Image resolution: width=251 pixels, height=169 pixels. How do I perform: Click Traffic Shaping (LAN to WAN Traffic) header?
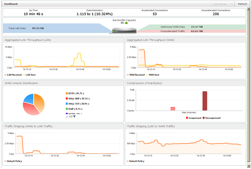(185, 126)
